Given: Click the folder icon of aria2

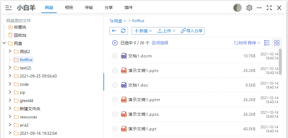Looking at the screenshot, I should [16, 125].
